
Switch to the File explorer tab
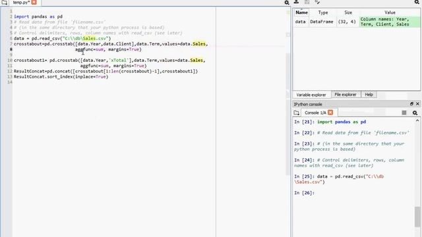tap(346, 95)
